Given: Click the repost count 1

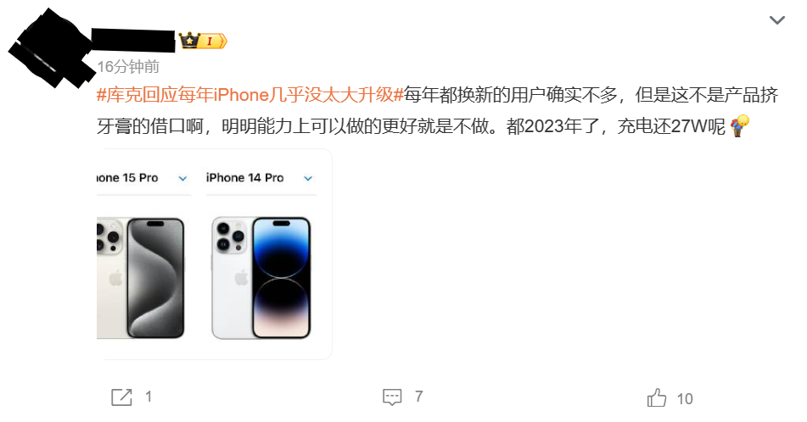Looking at the screenshot, I should [149, 397].
